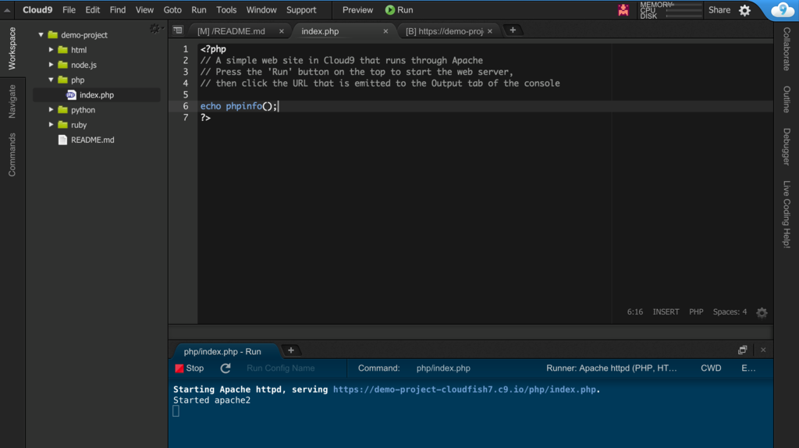This screenshot has width=799, height=448.
Task: Stop the running Apache process
Action: (190, 368)
